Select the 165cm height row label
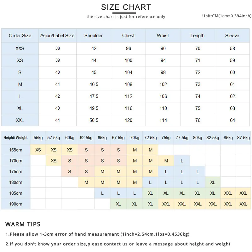The image size is (252, 252). pos(15,150)
